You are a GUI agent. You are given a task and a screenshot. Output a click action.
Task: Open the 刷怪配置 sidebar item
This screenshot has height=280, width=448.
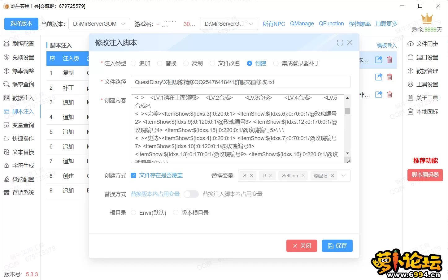point(19,44)
